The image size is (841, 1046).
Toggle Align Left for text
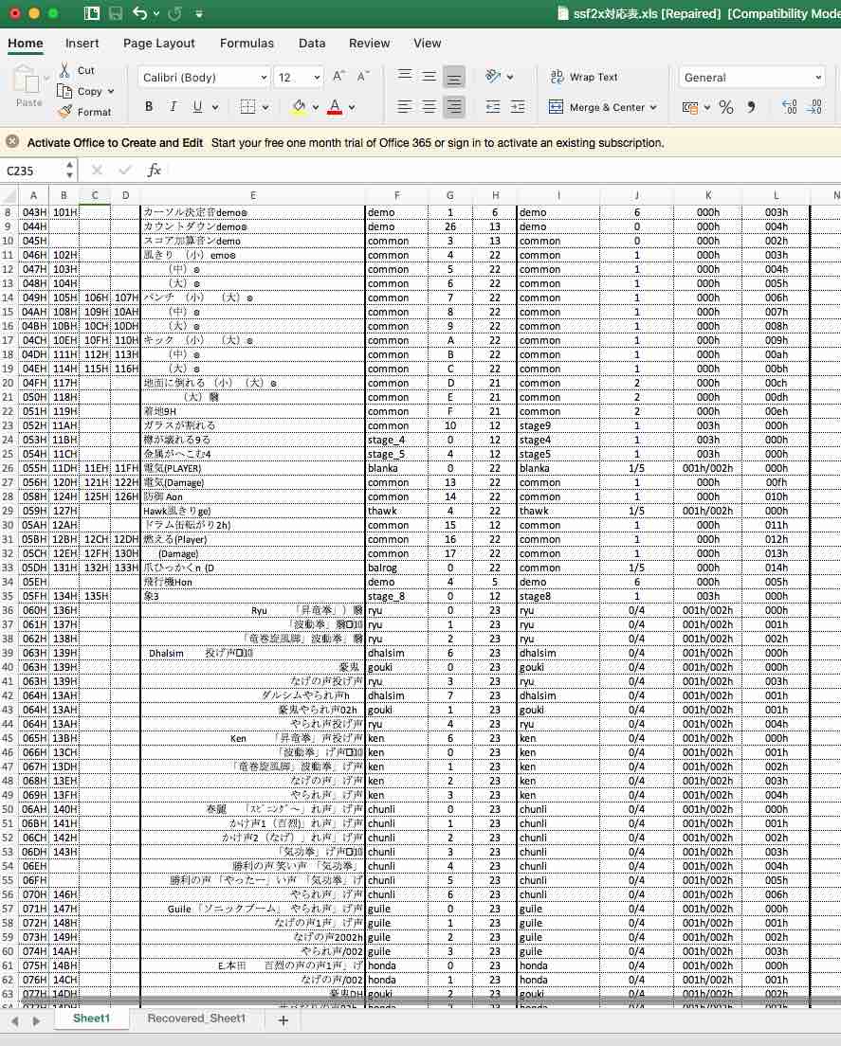[405, 107]
